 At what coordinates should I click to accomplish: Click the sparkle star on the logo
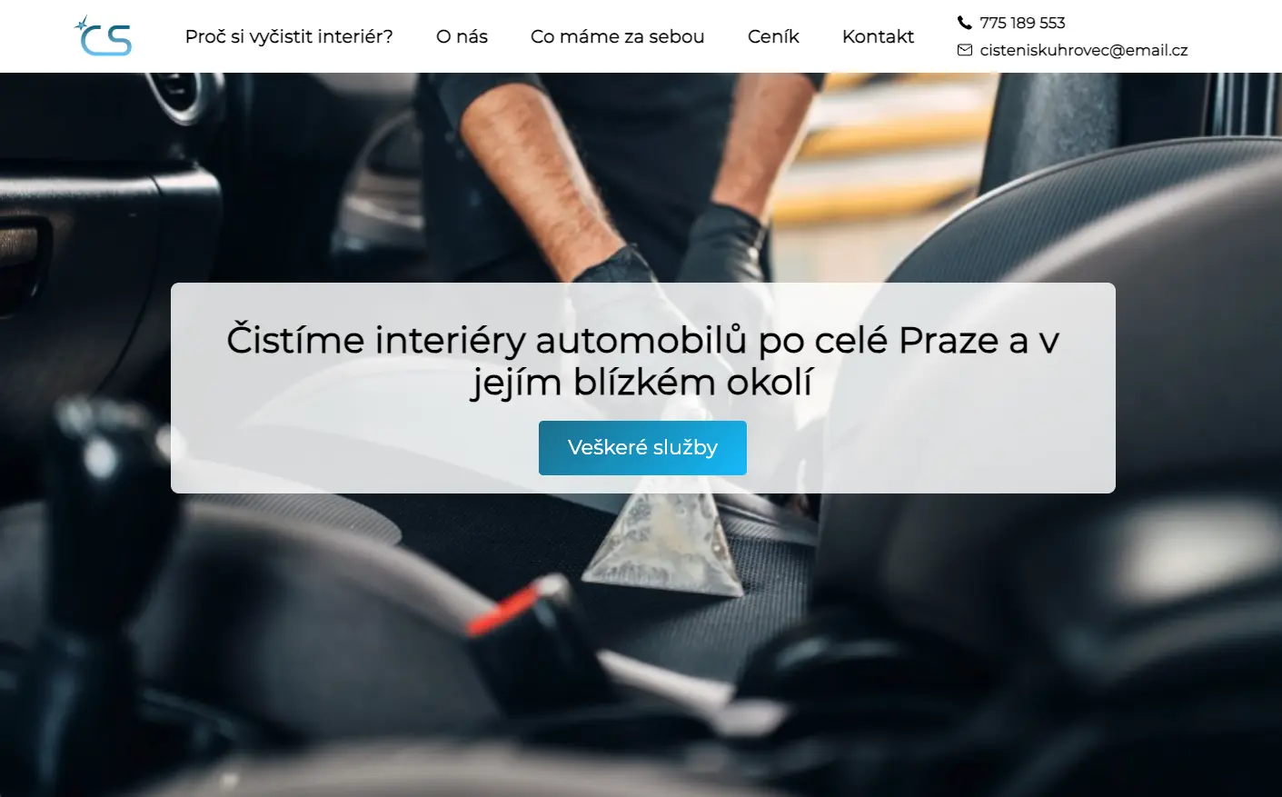coord(83,25)
